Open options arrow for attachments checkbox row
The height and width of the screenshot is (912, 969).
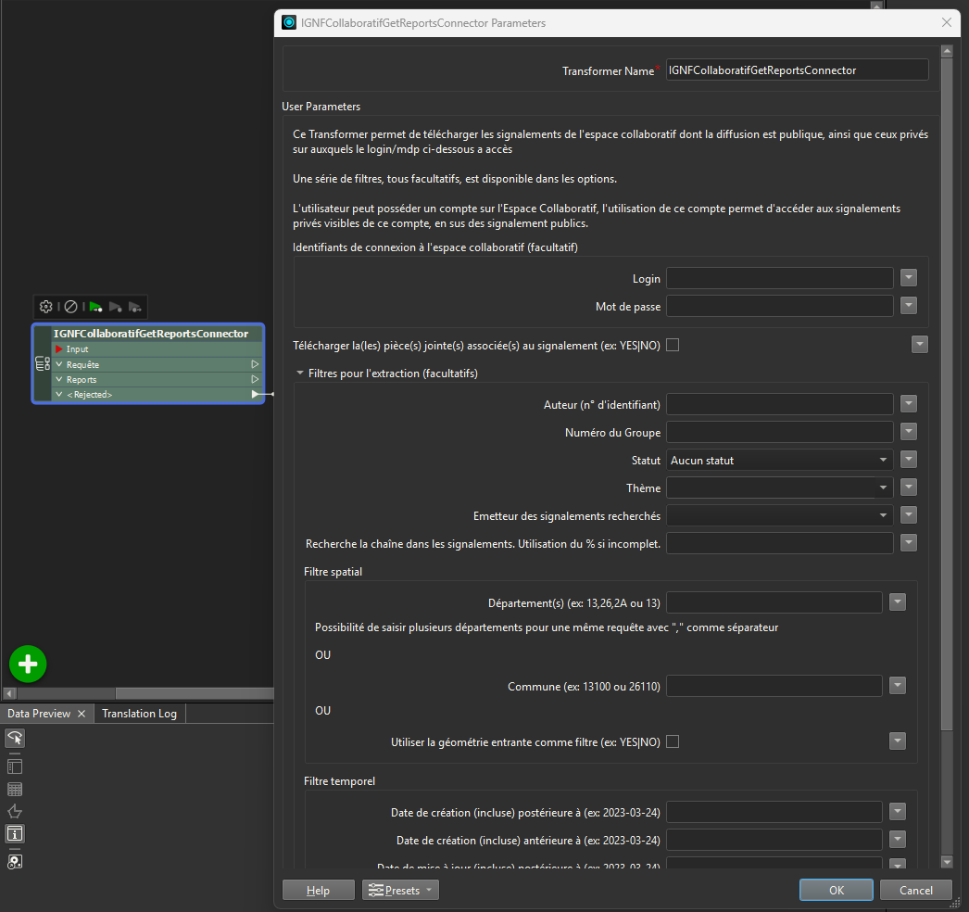(920, 345)
